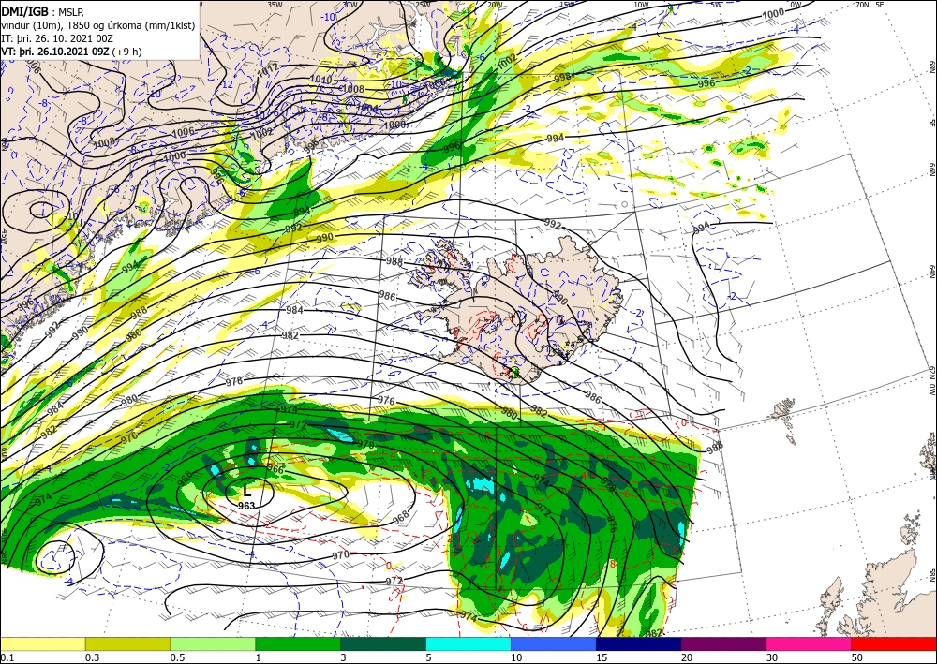The height and width of the screenshot is (664, 937).
Task: Pick the navy 15–20 legend swatch
Action: pos(639,643)
